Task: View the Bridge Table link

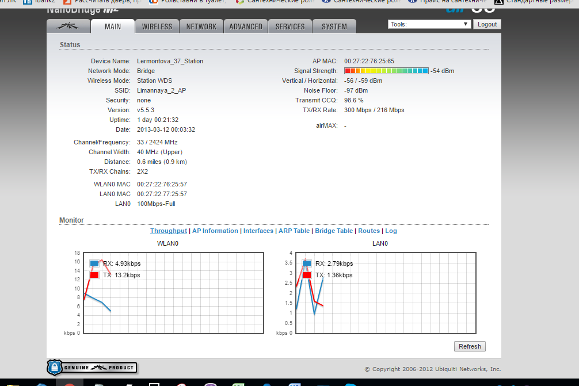Action: click(x=334, y=231)
